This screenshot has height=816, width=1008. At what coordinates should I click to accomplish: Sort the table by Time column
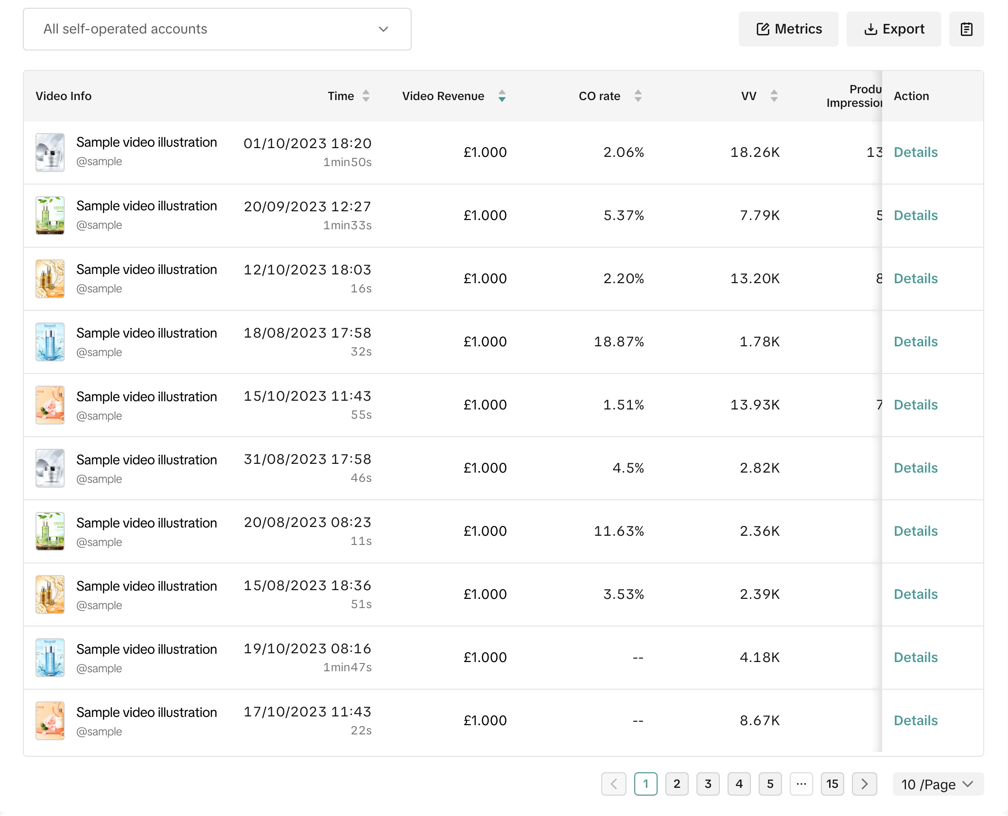pyautogui.click(x=365, y=96)
